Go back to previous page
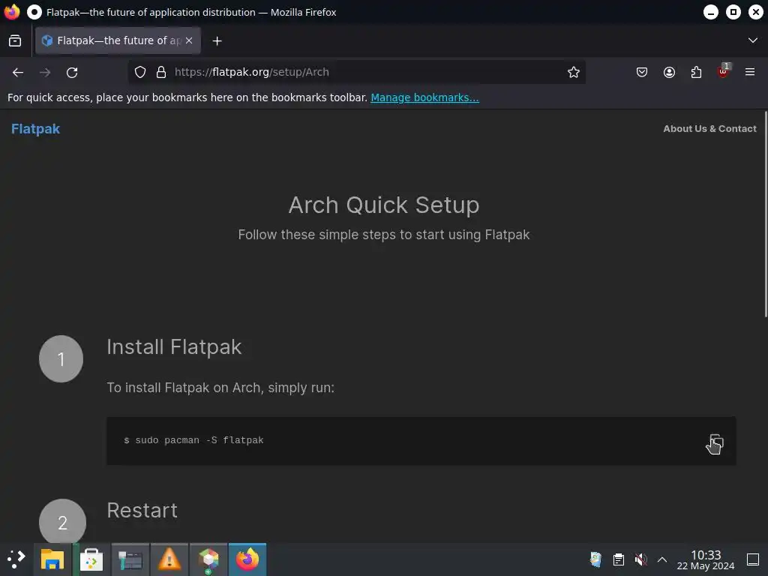Viewport: 768px width, 576px height. point(18,73)
